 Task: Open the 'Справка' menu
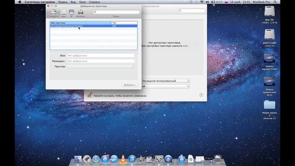click(94, 2)
